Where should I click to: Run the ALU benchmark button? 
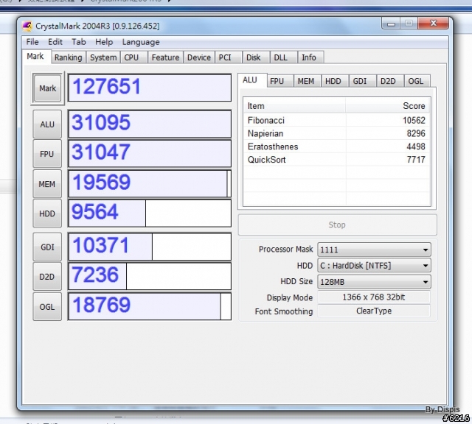point(47,124)
